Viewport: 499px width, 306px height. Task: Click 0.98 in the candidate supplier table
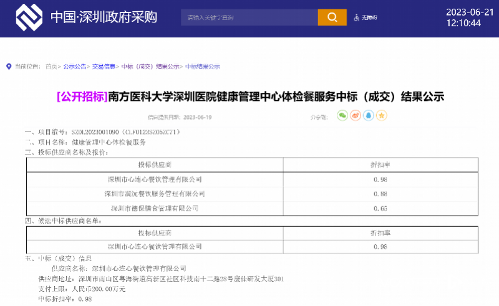tap(380, 247)
